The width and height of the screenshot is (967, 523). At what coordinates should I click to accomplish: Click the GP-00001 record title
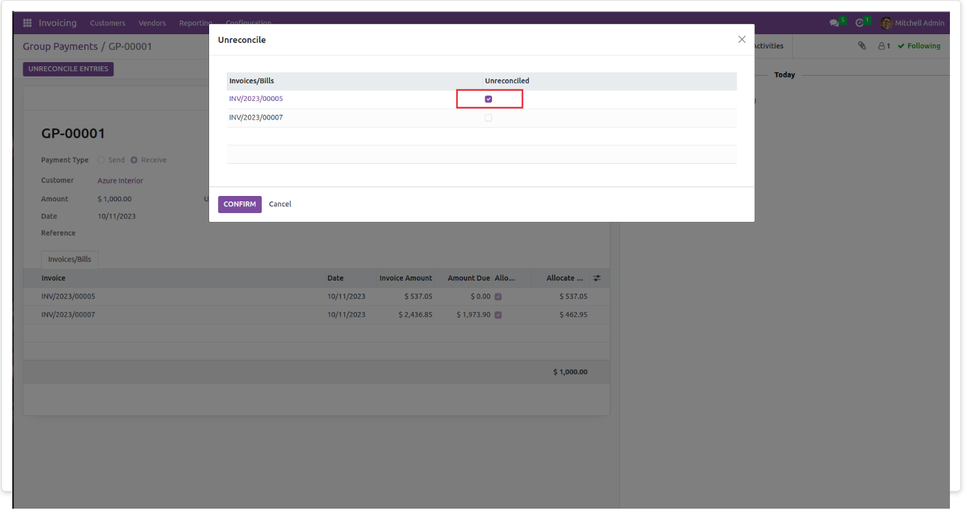coord(73,133)
